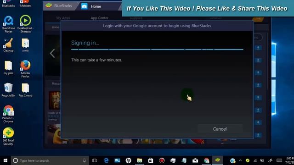Viewport: 294px width, 165px height.
Task: Open Microsoft Store from taskbar
Action: pos(151,160)
